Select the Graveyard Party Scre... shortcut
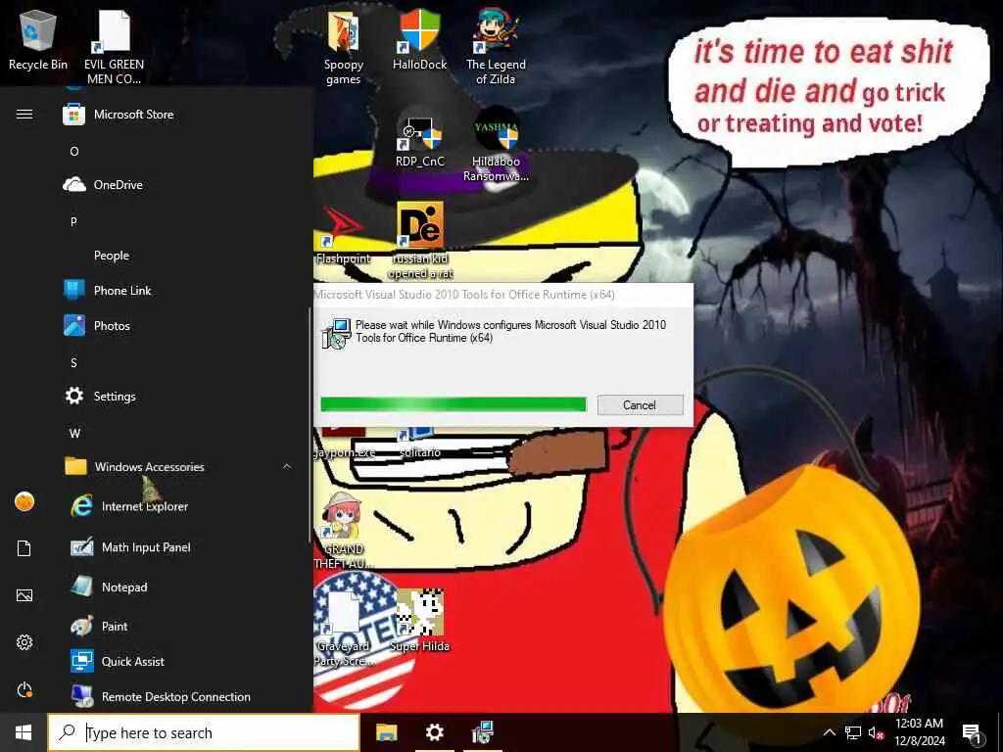The width and height of the screenshot is (1003, 752). tap(344, 630)
